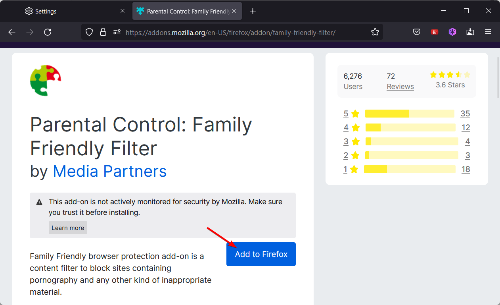500x305 pixels.
Task: Close the Settings tab
Action: pos(123,11)
